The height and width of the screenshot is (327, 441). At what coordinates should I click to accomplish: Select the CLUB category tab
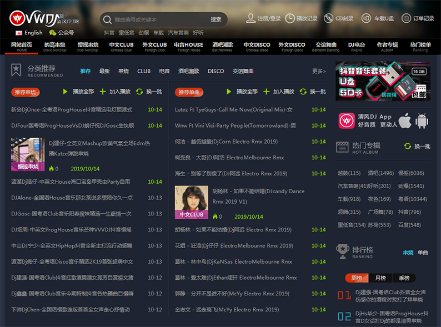[144, 71]
